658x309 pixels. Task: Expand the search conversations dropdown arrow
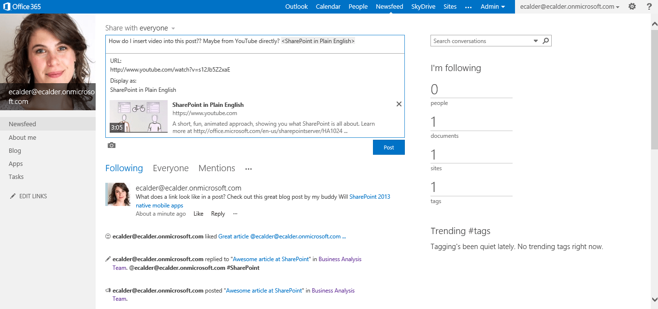pyautogui.click(x=536, y=41)
